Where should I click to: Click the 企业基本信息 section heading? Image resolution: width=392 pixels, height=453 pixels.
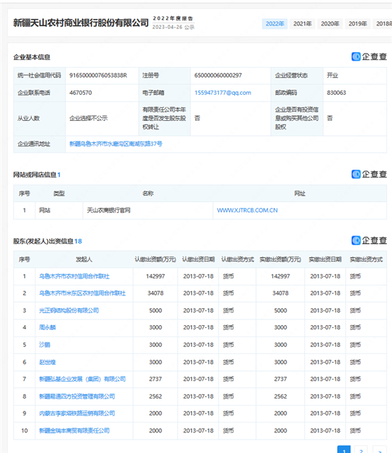click(32, 57)
